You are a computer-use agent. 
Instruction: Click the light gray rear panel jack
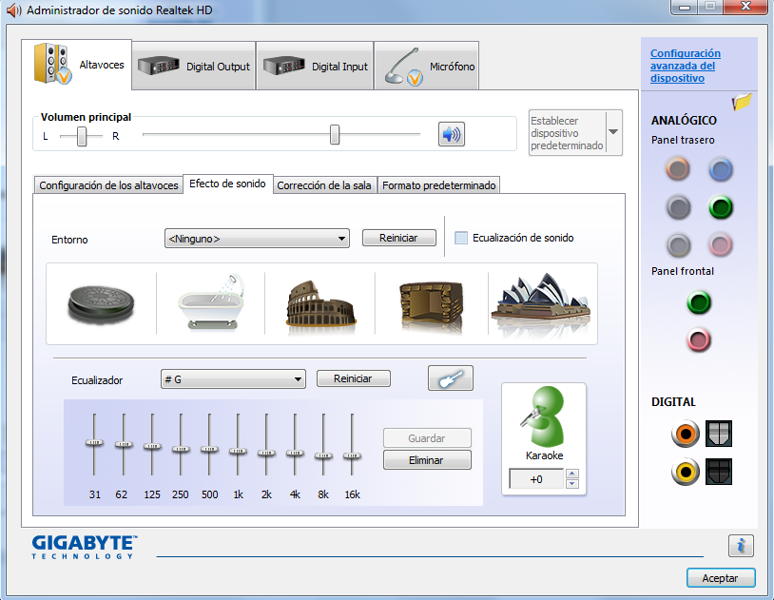click(678, 245)
